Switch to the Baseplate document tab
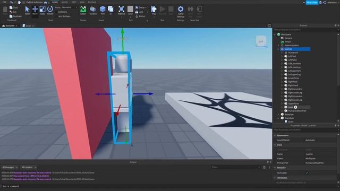The width and height of the screenshot is (340, 191). point(10,25)
